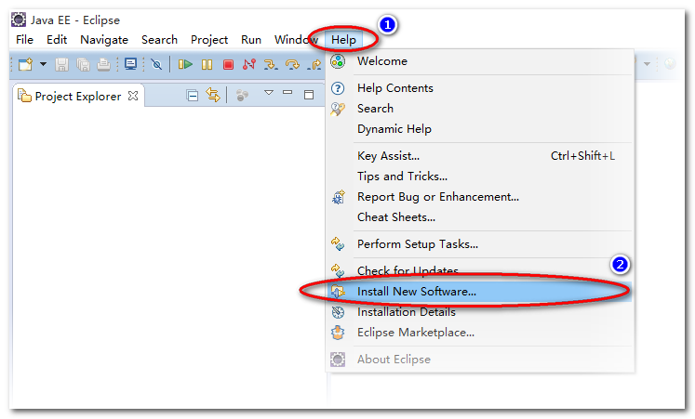Image resolution: width=695 pixels, height=419 pixels.
Task: Click the Welcome menu item icon
Action: (x=338, y=61)
